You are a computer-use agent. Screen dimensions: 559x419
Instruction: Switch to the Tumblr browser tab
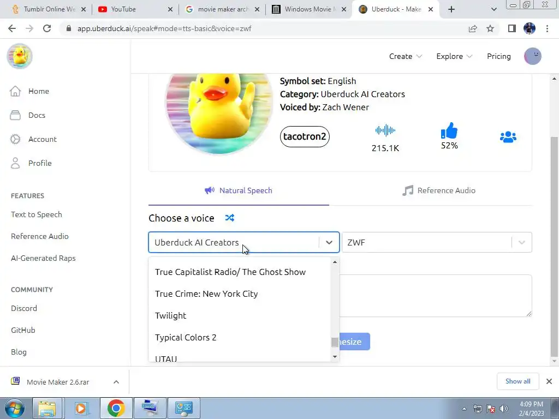click(x=48, y=9)
